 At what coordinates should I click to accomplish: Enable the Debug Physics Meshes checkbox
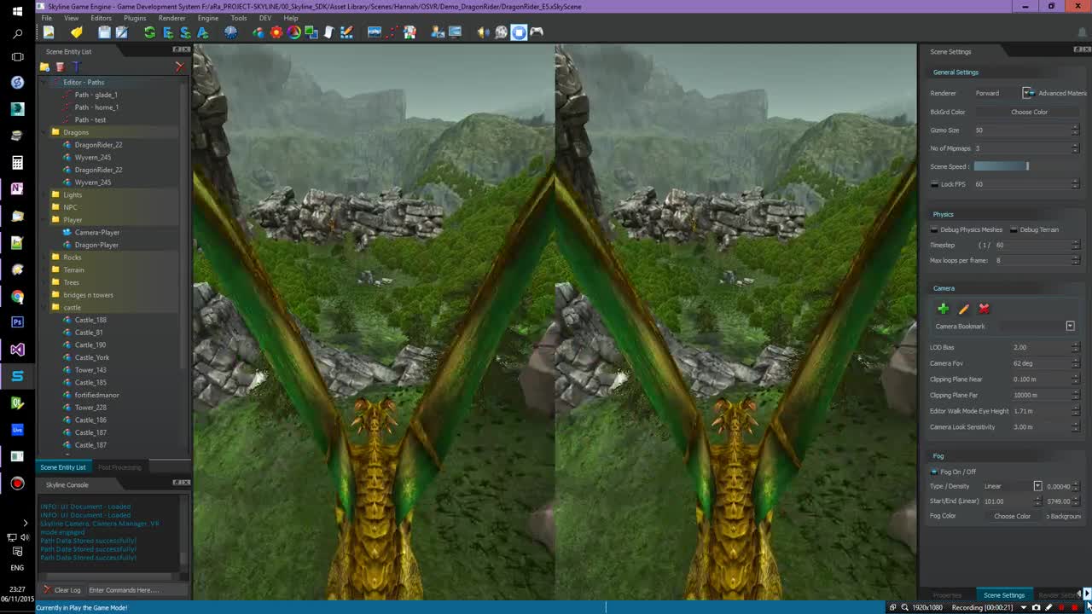coord(934,230)
